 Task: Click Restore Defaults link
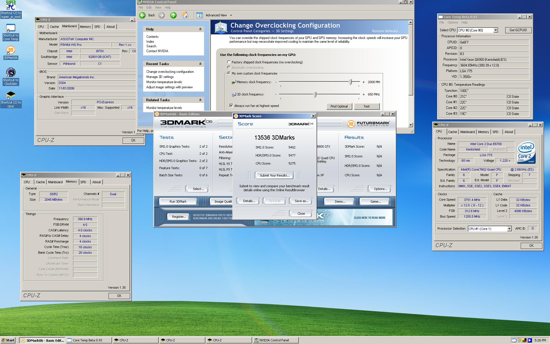pyautogui.click(x=385, y=31)
